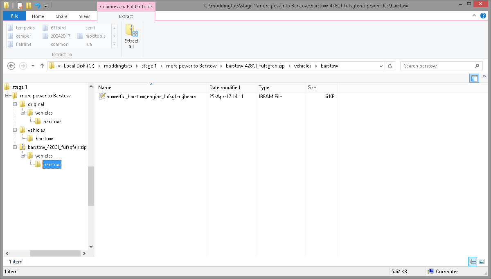Sort by Date modified column

(x=232, y=88)
